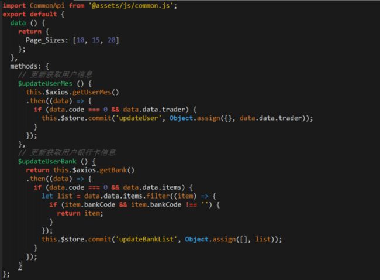Click the '@assets/js/common.js' path string
Viewport: 380px width, 280px height.
coord(133,5)
